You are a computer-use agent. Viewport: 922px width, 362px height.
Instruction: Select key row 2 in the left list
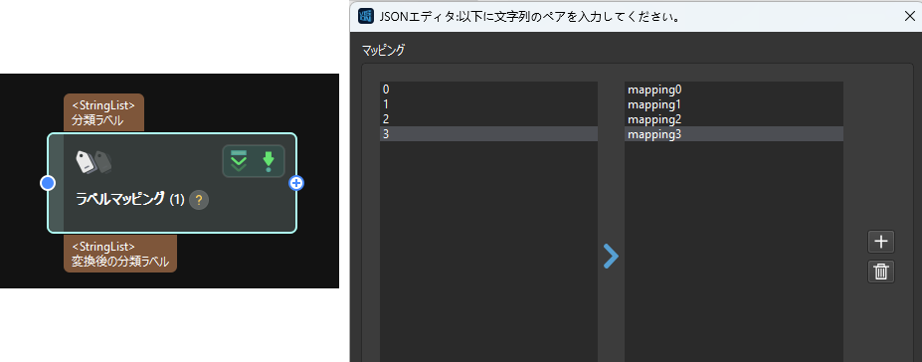[x=488, y=119]
